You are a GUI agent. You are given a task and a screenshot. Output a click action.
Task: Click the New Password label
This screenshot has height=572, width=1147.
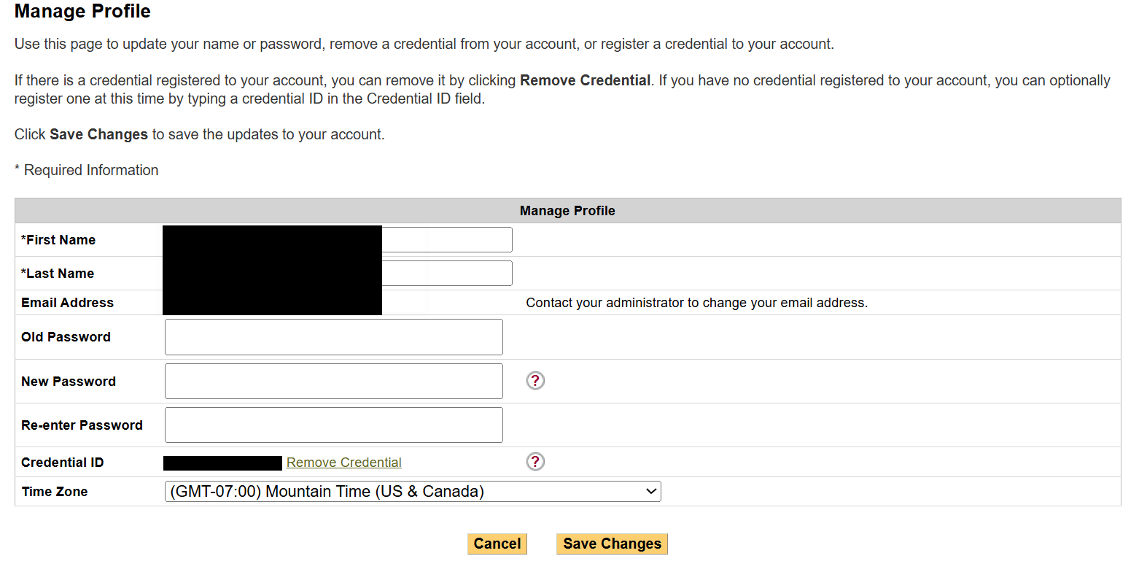pyautogui.click(x=69, y=382)
